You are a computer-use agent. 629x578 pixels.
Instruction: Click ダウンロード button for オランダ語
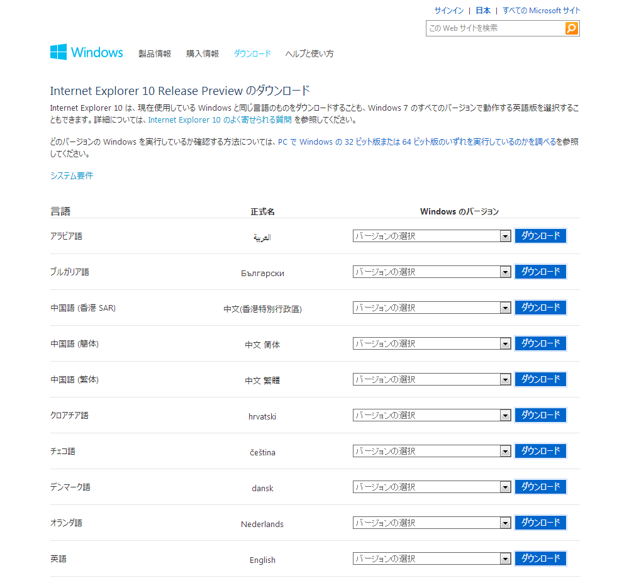[540, 522]
